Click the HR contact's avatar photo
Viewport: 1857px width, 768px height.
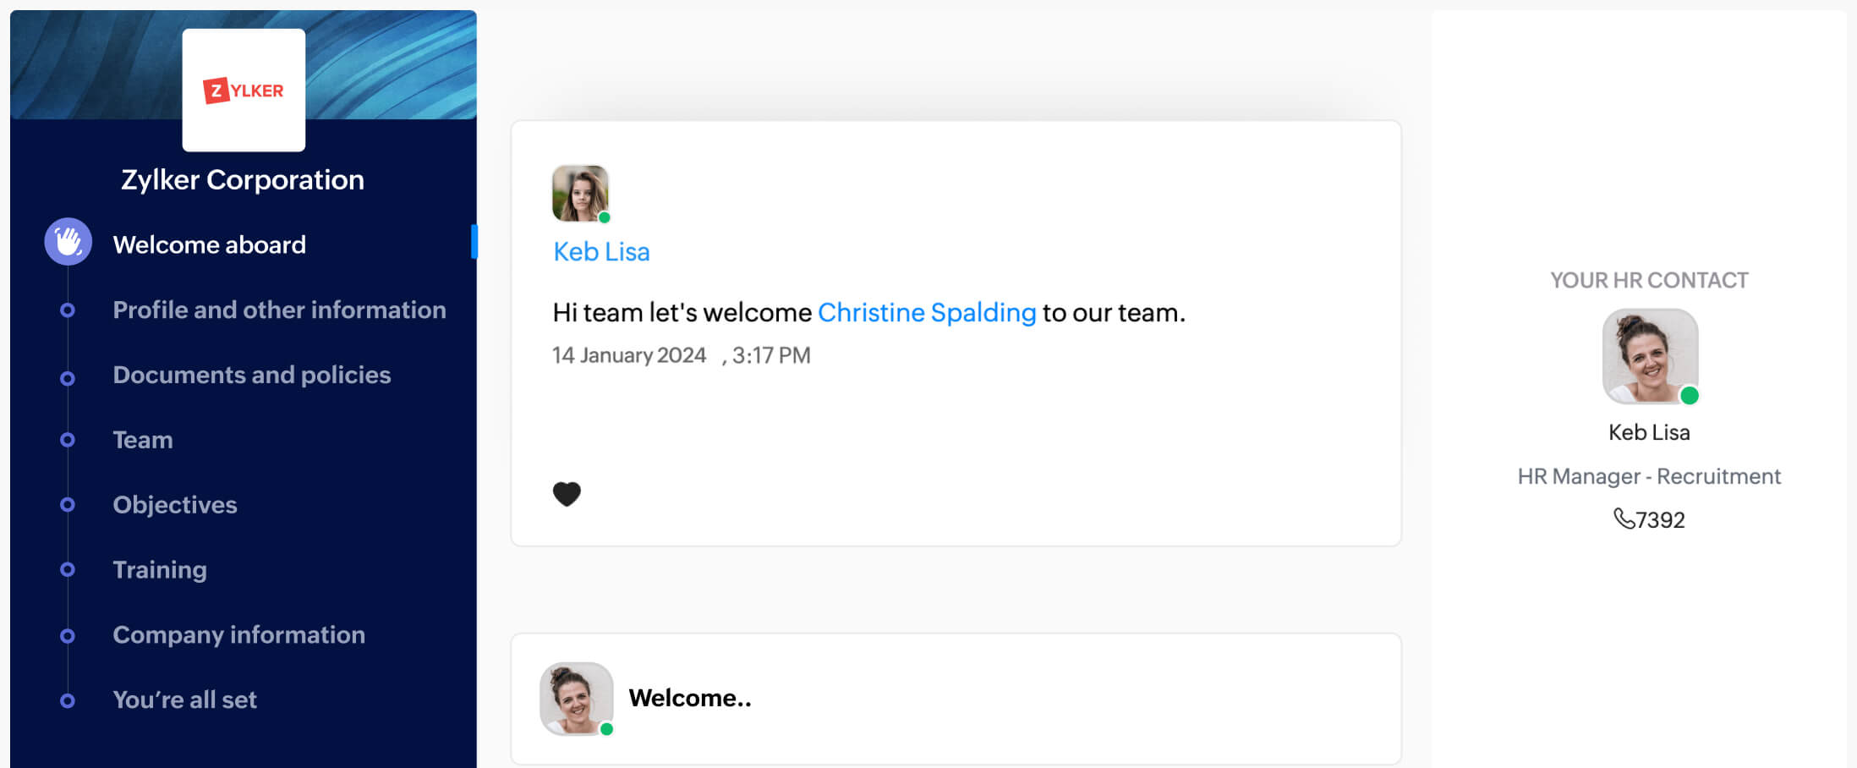(x=1649, y=356)
